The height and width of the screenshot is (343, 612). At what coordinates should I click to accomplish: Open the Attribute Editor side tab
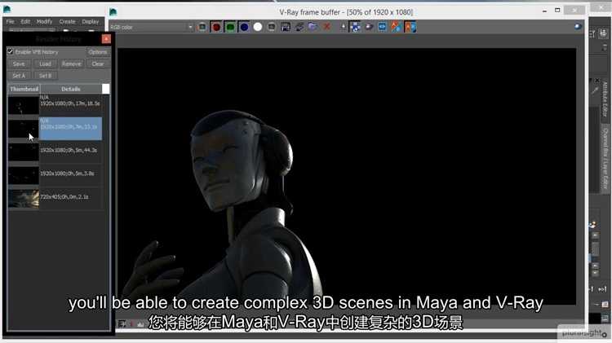(x=604, y=99)
